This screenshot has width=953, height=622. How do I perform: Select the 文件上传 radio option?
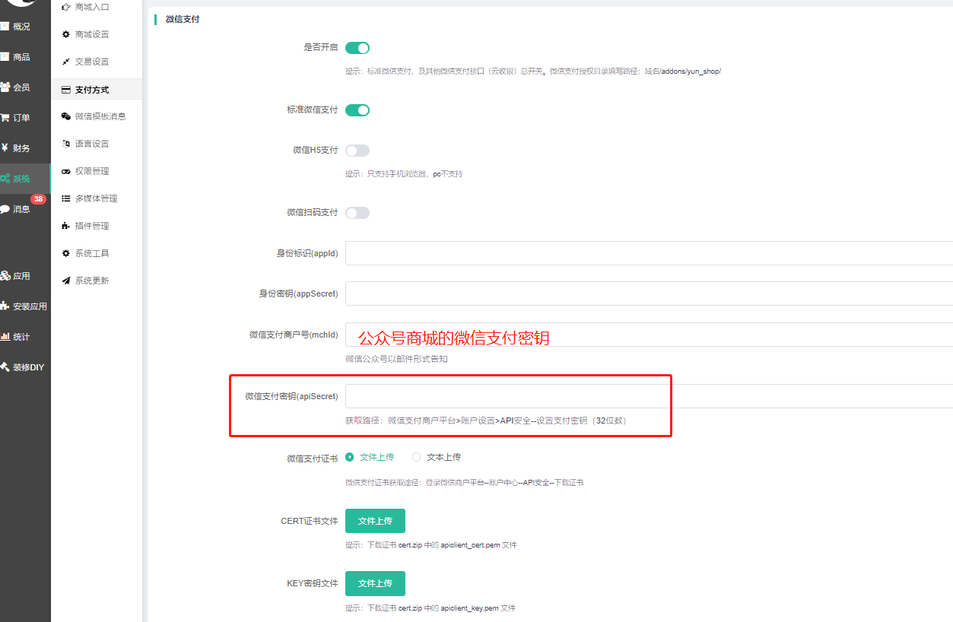pyautogui.click(x=350, y=457)
